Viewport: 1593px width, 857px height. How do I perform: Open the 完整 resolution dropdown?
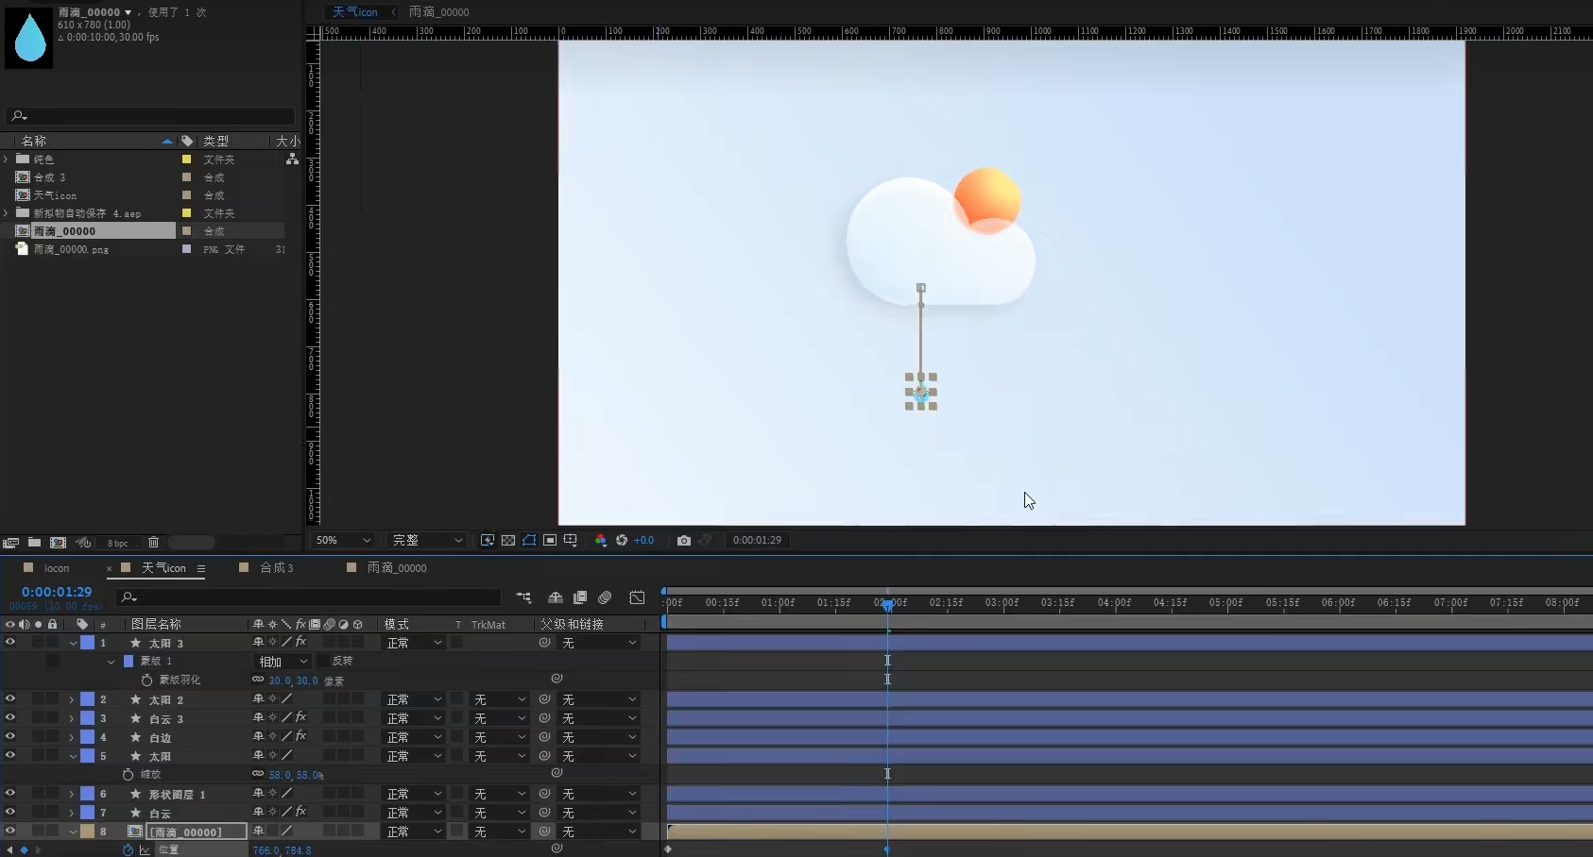pos(427,540)
